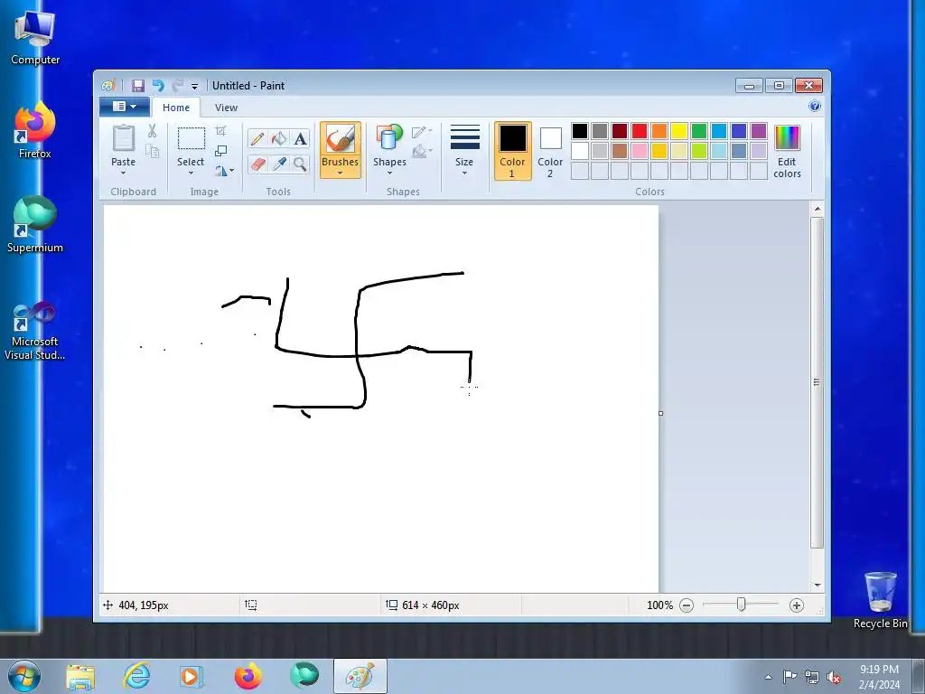Open the Size line thickness dropdown
Viewport: 925px width, 694px height.
coord(464,151)
